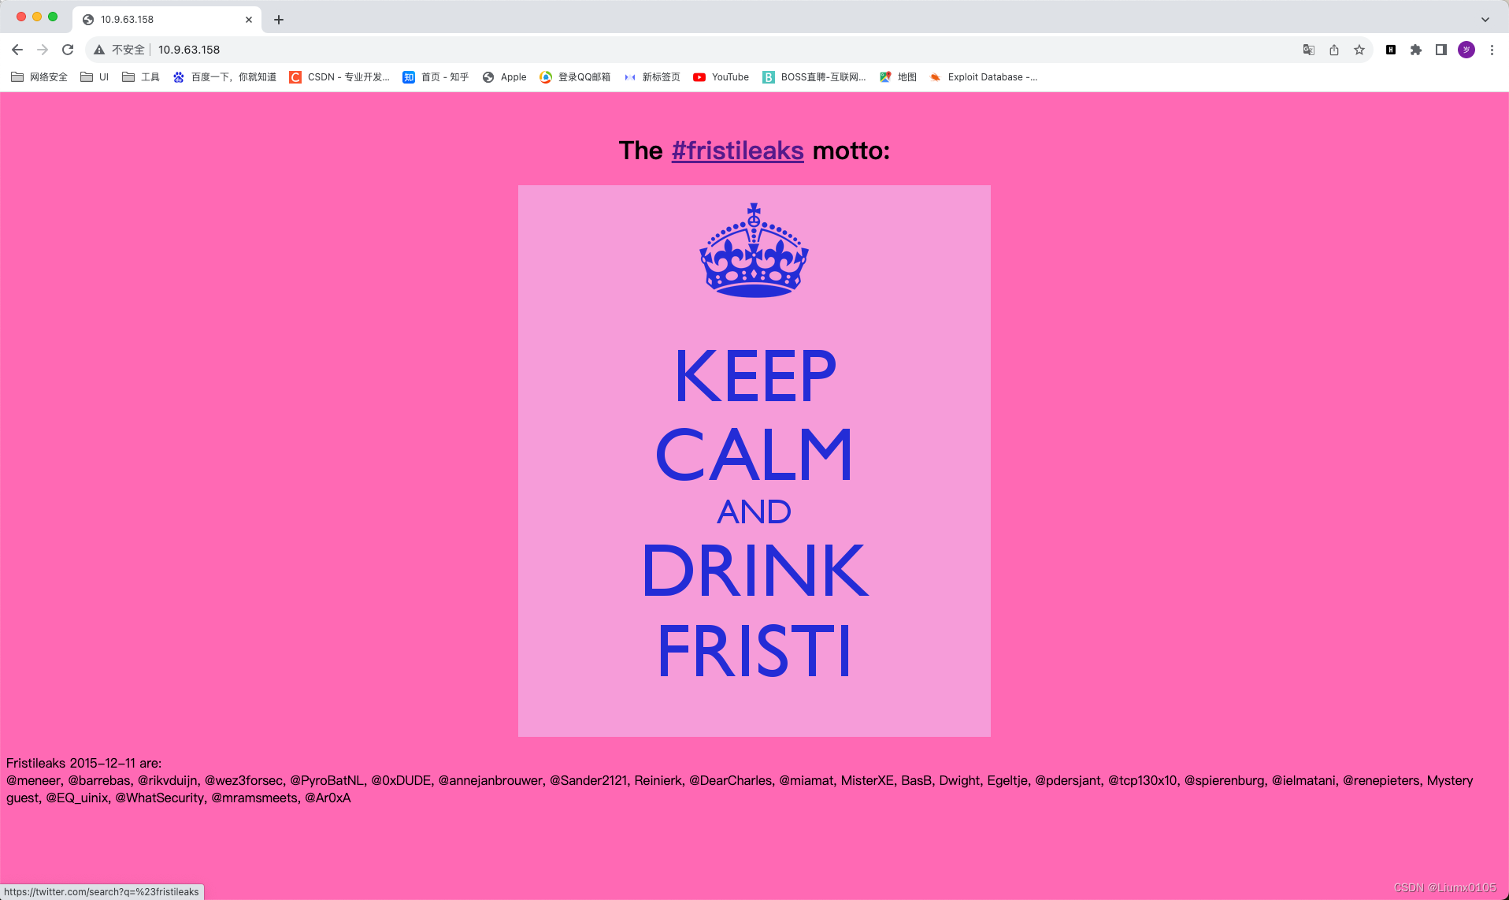The height and width of the screenshot is (900, 1509).
Task: Click the black H extension icon
Action: point(1391,50)
